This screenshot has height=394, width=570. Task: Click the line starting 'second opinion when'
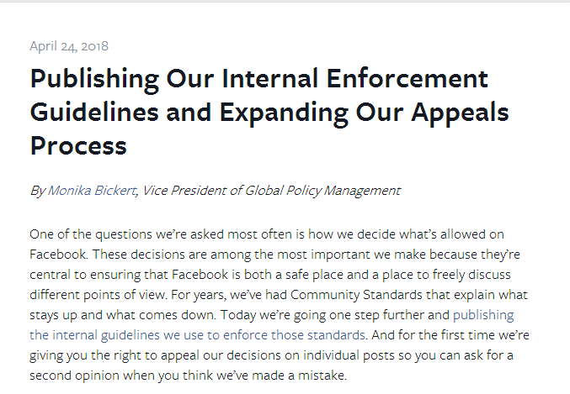tap(189, 376)
